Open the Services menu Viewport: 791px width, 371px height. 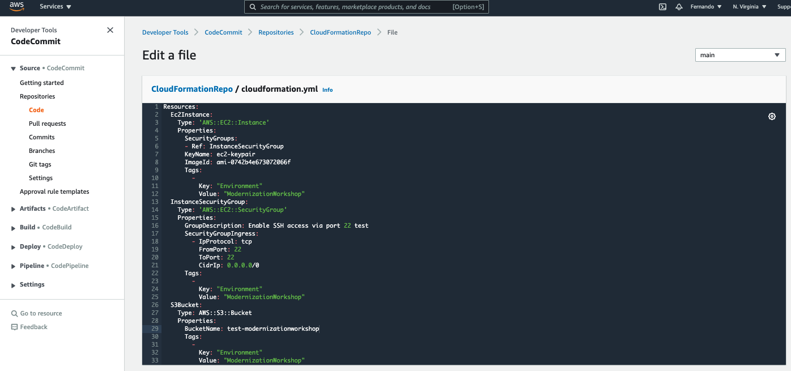tap(56, 7)
